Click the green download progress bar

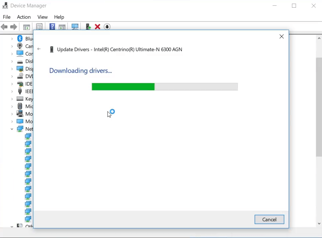tap(165, 87)
